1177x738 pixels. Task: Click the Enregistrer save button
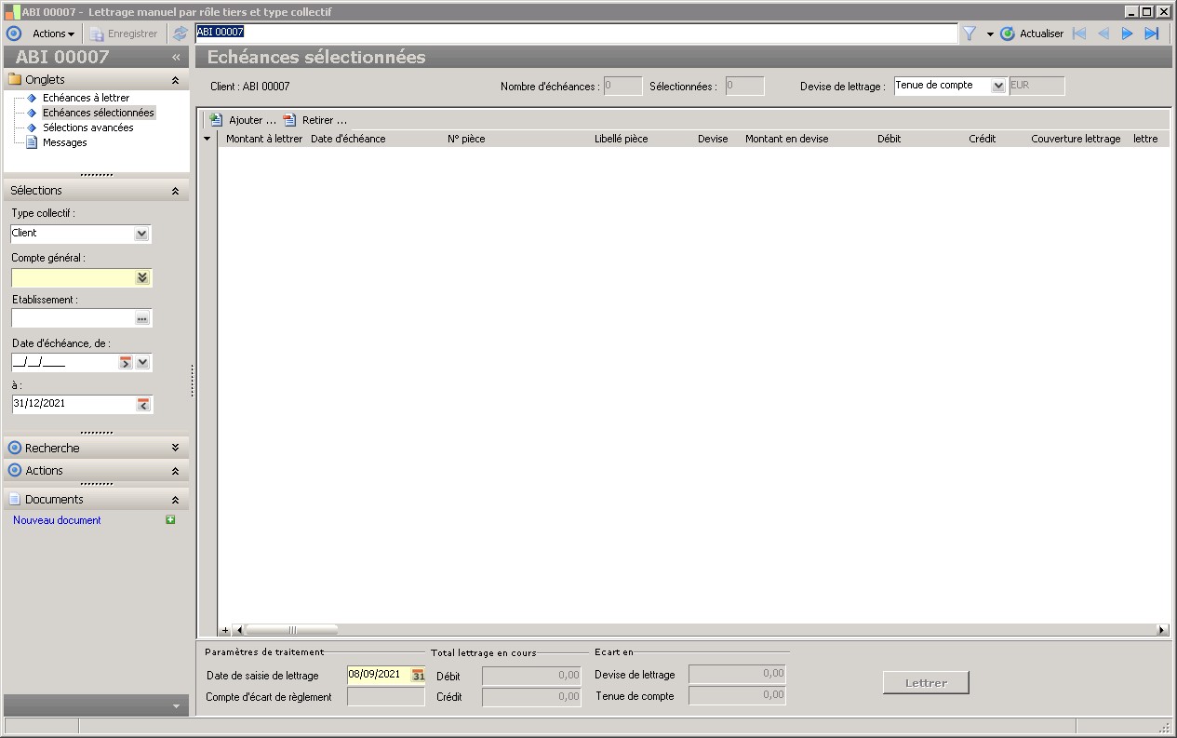tap(124, 34)
